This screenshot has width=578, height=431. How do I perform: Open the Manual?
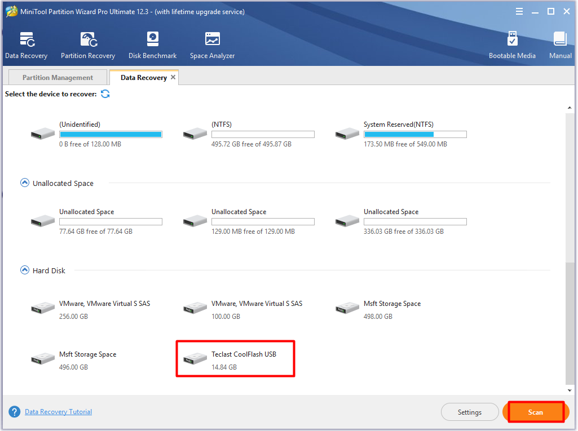click(x=561, y=45)
